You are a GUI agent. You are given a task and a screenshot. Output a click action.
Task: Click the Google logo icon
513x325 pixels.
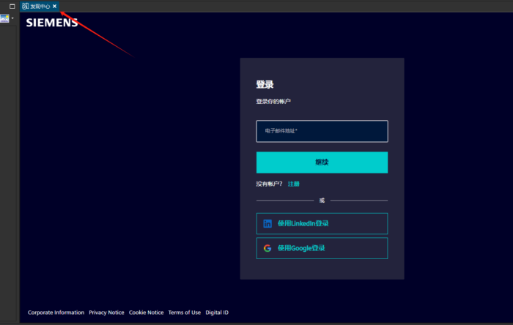[x=267, y=248]
